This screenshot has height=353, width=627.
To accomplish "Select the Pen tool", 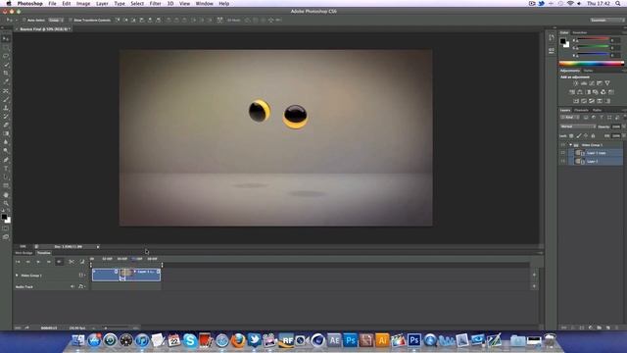I will 6,160.
